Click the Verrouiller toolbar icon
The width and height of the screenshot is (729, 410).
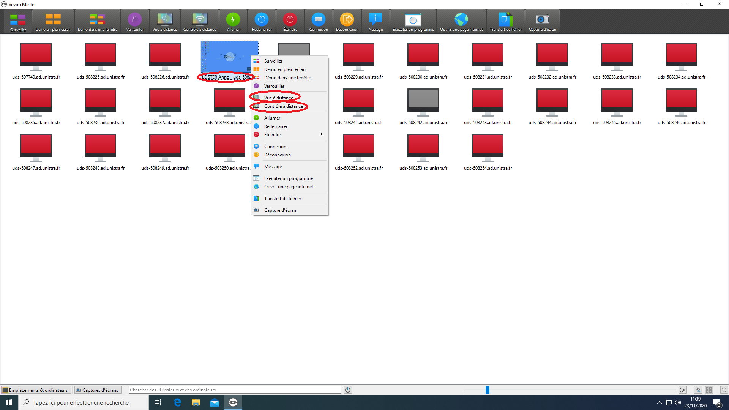[x=135, y=22]
